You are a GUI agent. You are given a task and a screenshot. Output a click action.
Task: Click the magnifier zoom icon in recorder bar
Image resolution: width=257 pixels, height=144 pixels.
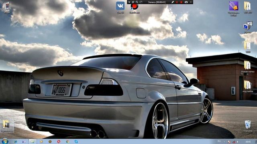point(137,2)
